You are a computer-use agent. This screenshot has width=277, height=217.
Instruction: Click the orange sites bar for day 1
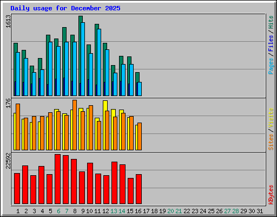[x=18, y=127]
